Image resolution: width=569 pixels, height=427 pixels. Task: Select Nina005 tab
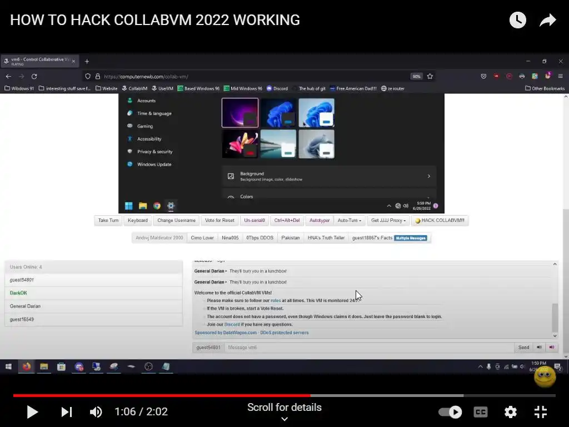click(230, 238)
